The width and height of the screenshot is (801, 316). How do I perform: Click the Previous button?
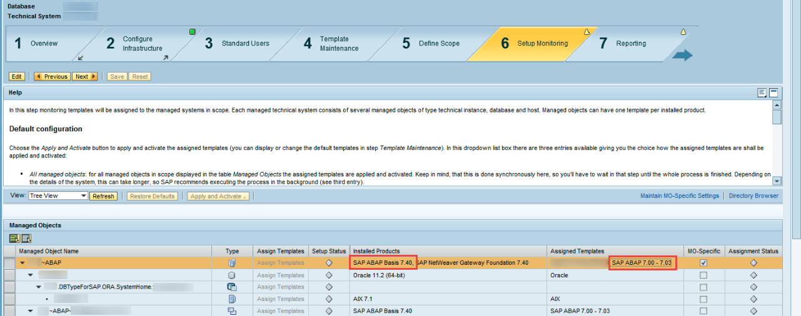click(x=52, y=76)
